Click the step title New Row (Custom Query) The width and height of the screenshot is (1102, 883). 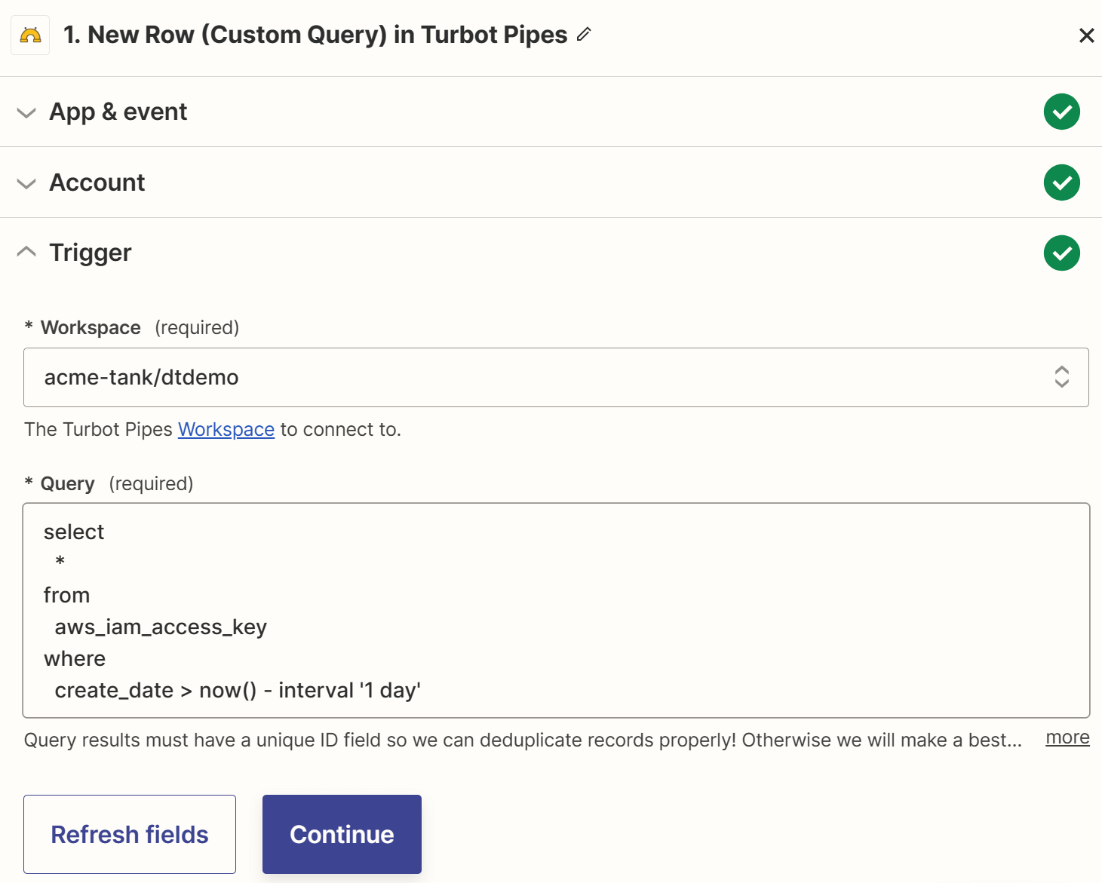315,35
